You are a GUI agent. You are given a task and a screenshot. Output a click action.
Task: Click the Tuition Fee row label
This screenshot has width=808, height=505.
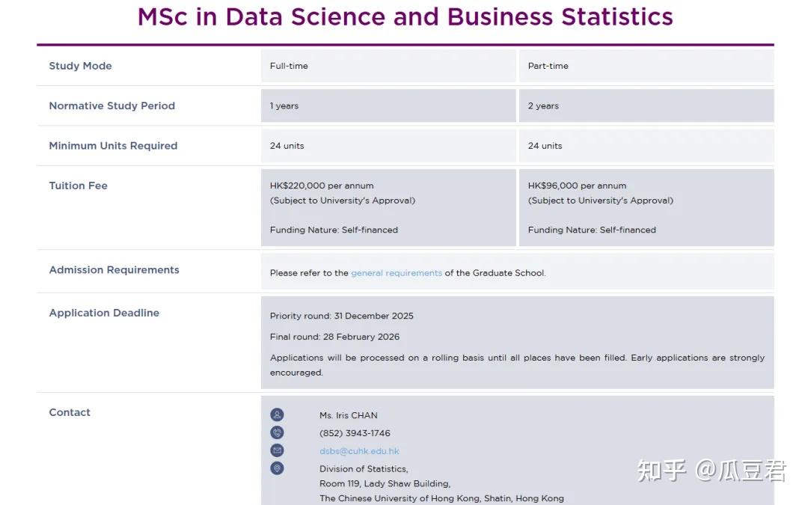79,186
